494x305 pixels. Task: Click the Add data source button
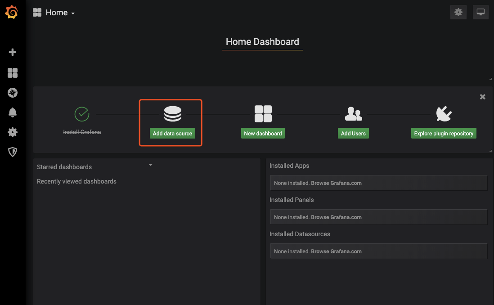[172, 133]
